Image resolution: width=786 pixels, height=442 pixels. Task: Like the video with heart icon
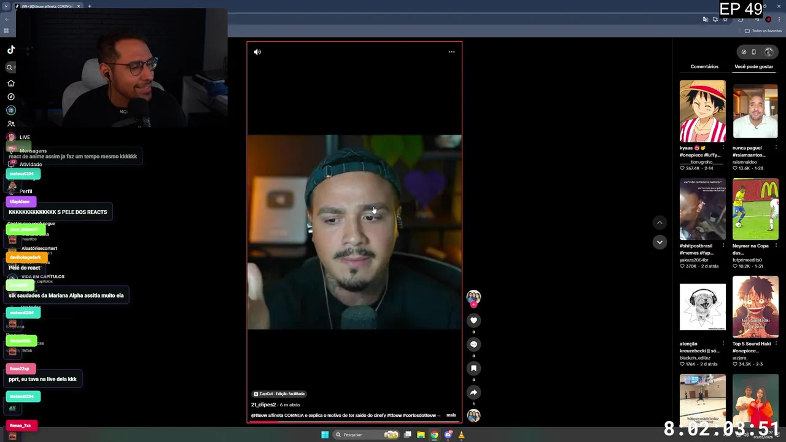473,320
